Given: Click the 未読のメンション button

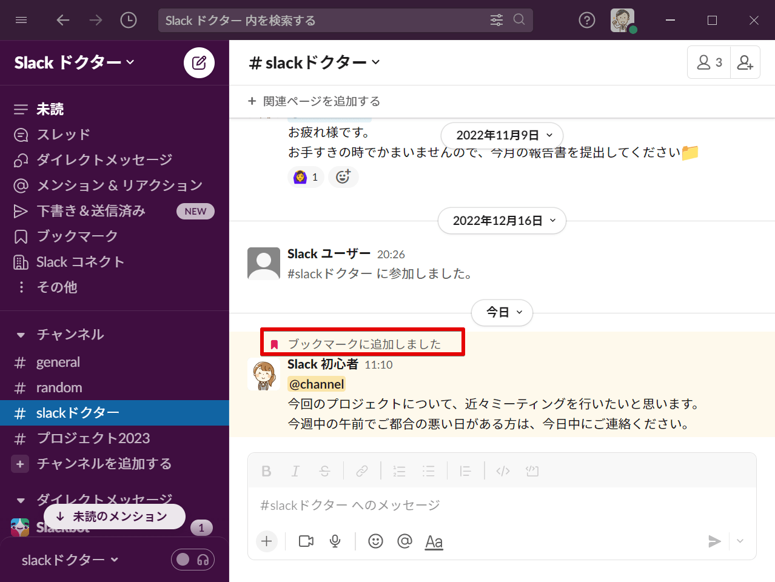Looking at the screenshot, I should 114,517.
